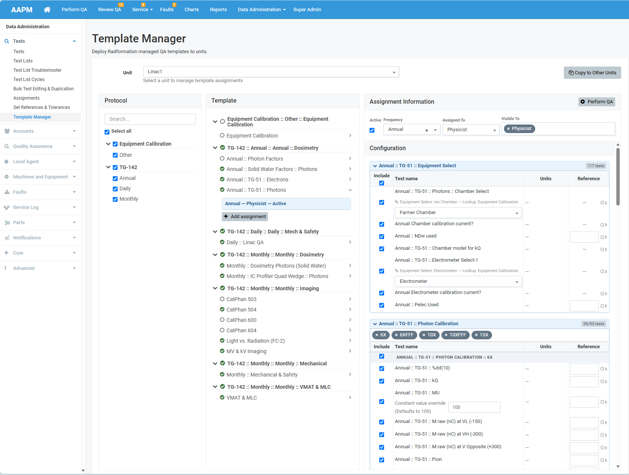Screen dimensions: 629x475
Task: Toggle the Active assignment checkbox
Action: pyautogui.click(x=372, y=130)
